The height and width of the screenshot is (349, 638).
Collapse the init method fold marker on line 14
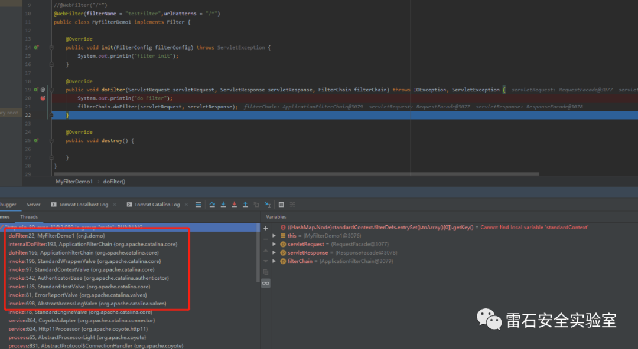(51, 48)
